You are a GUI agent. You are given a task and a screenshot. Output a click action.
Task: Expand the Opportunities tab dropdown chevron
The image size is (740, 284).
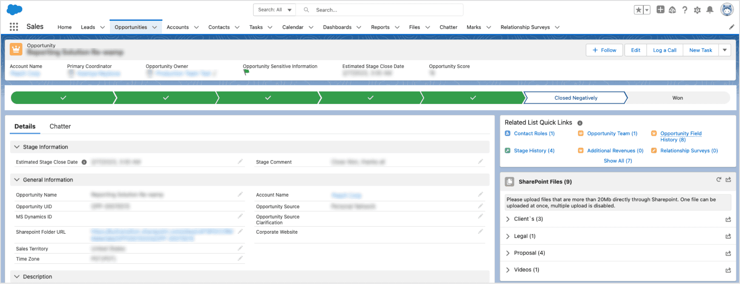pyautogui.click(x=154, y=27)
